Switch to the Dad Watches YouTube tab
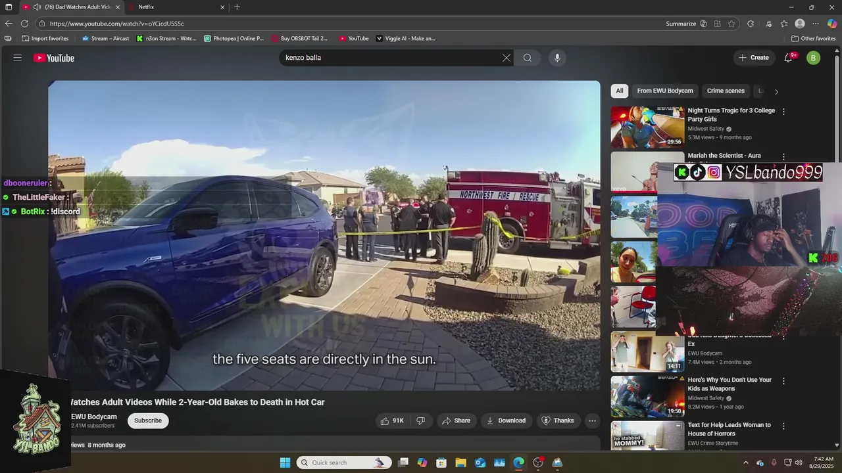 click(x=71, y=7)
